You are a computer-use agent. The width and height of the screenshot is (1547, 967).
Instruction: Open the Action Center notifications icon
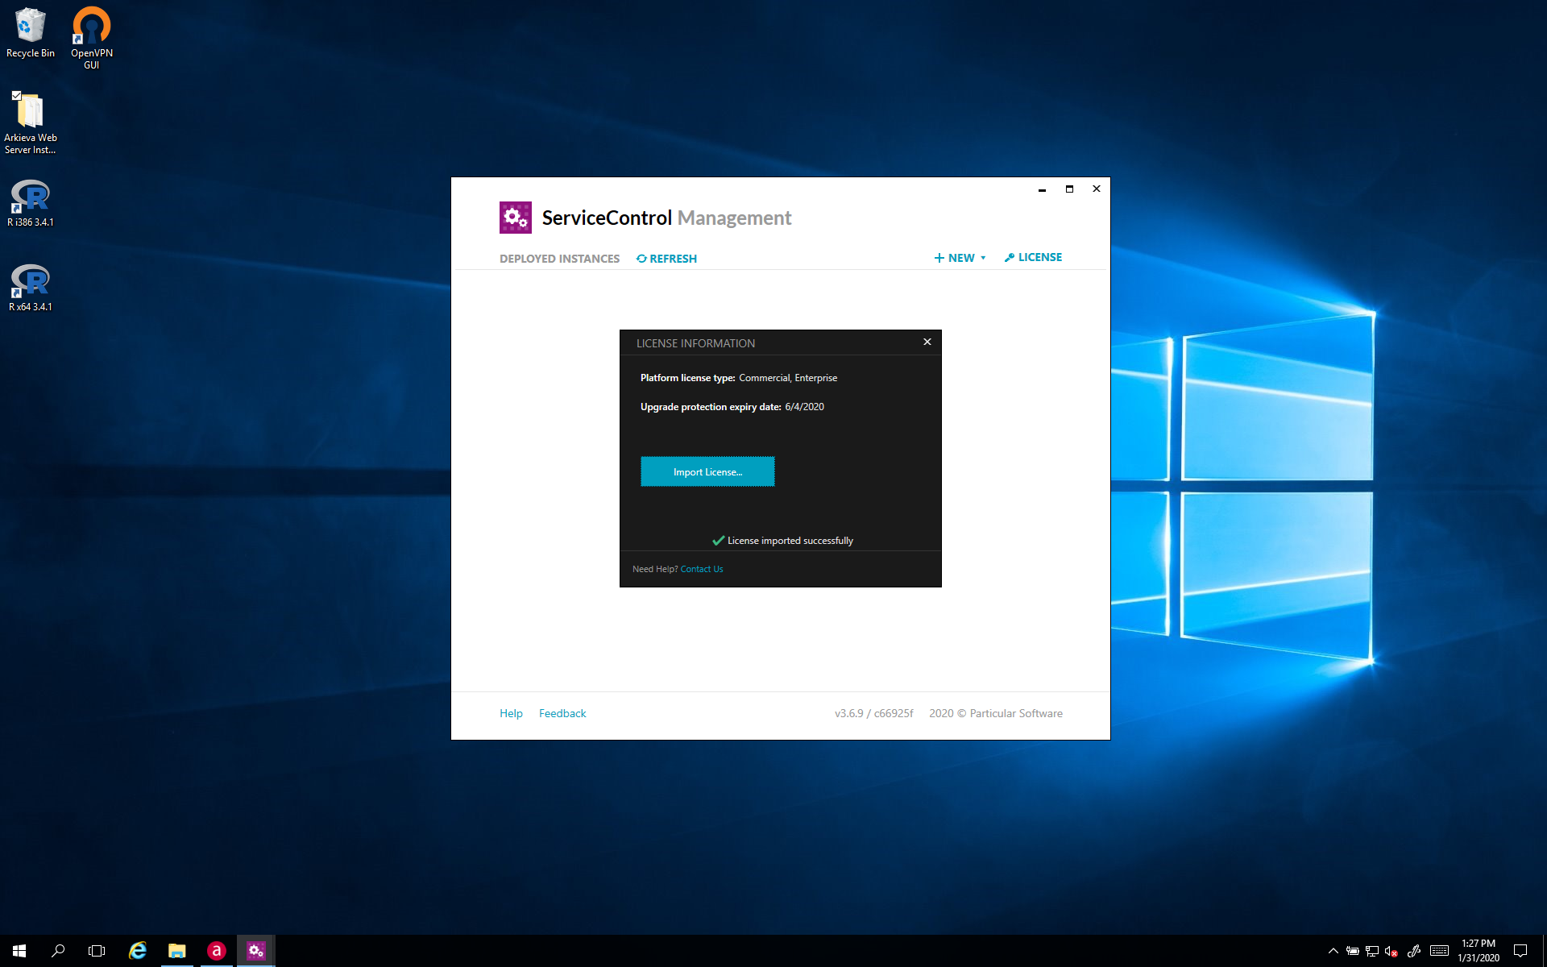(x=1520, y=951)
